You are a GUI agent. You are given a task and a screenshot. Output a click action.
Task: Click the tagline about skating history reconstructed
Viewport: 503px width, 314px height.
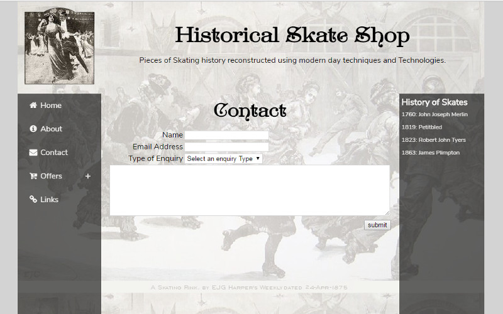292,60
